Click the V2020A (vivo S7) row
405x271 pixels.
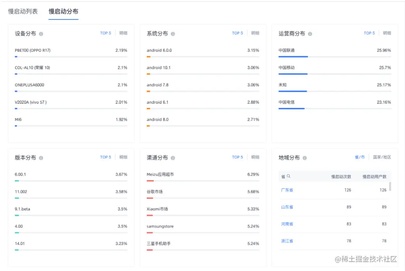(x=71, y=104)
